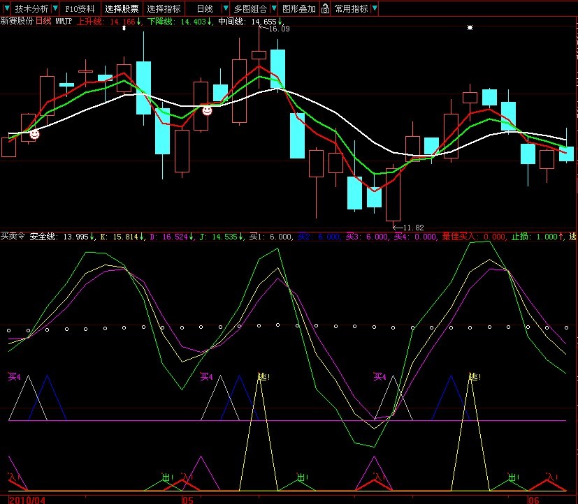Click the 选择指标 button
The width and height of the screenshot is (578, 504).
[x=164, y=9]
